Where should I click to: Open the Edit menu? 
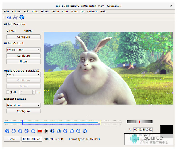(x=26, y=12)
